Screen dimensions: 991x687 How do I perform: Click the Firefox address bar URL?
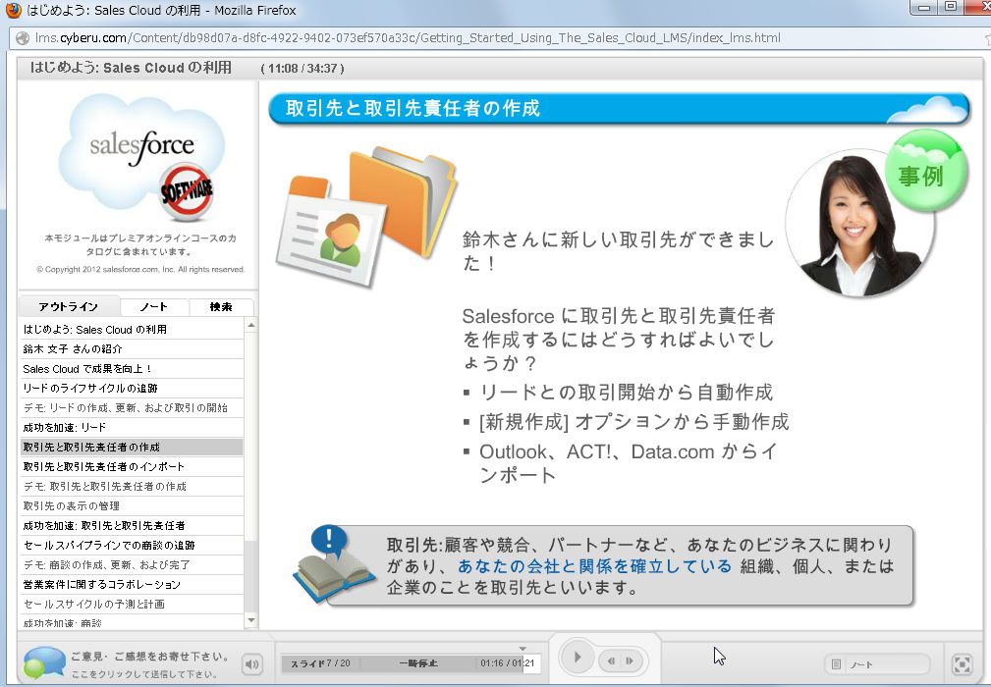tap(408, 38)
